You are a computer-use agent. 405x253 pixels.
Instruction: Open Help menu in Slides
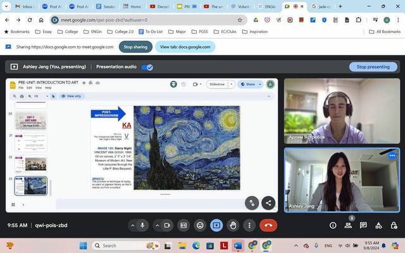[48, 88]
